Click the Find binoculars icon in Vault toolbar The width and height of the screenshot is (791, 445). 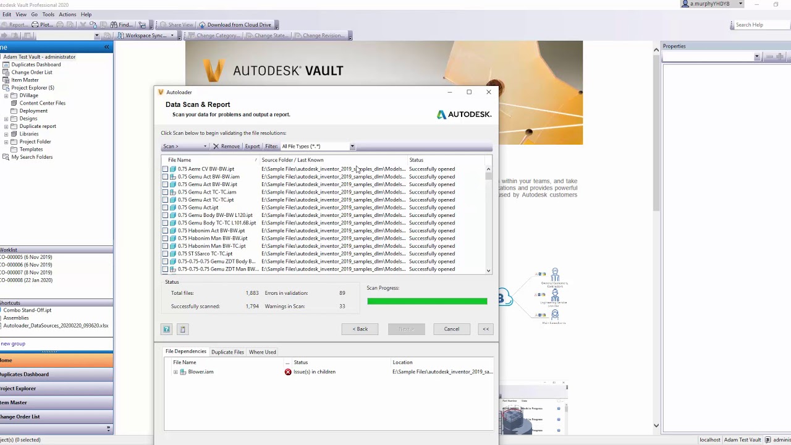(114, 25)
